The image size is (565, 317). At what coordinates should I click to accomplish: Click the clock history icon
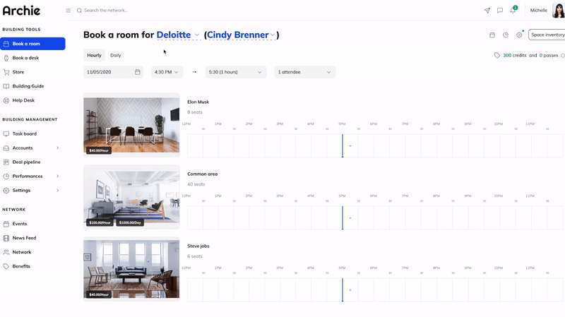coord(506,35)
